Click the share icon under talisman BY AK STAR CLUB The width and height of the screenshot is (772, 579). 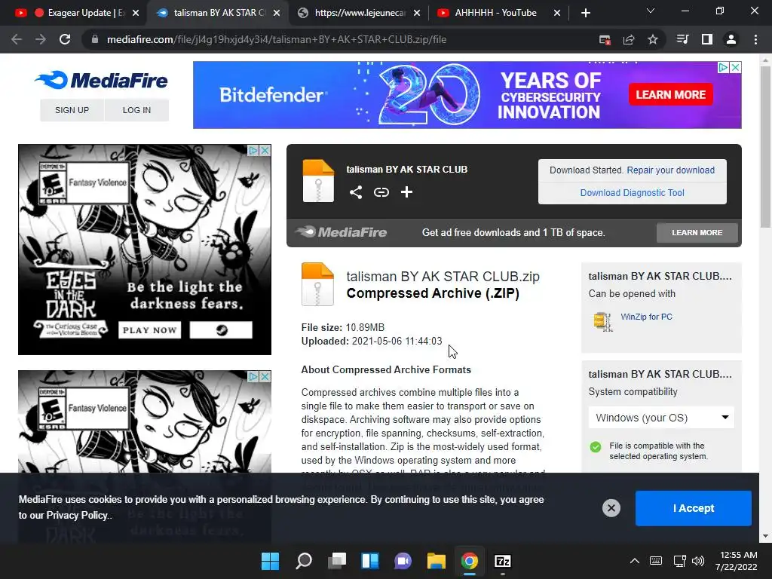tap(356, 192)
